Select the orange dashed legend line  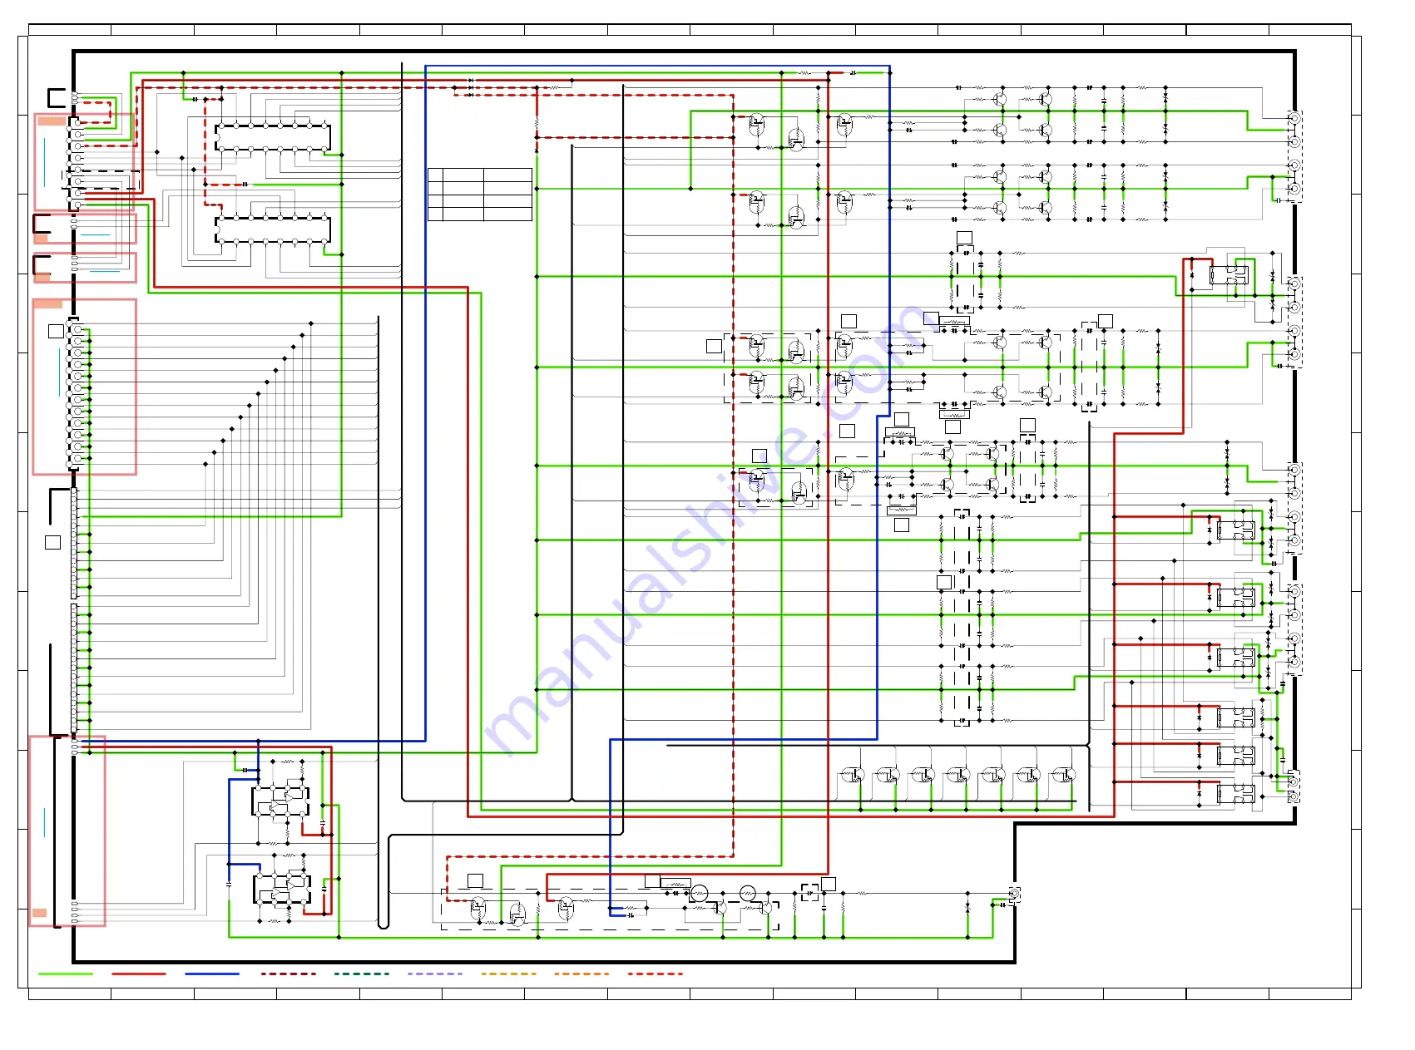(x=581, y=974)
